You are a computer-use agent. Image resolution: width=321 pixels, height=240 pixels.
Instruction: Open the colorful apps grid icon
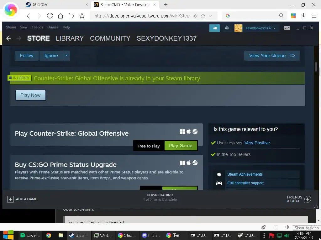tap(293, 16)
